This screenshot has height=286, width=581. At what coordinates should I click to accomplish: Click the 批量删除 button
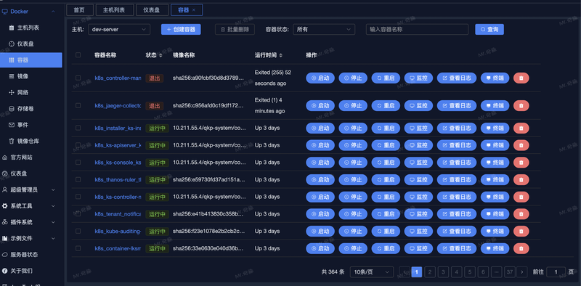pyautogui.click(x=235, y=29)
